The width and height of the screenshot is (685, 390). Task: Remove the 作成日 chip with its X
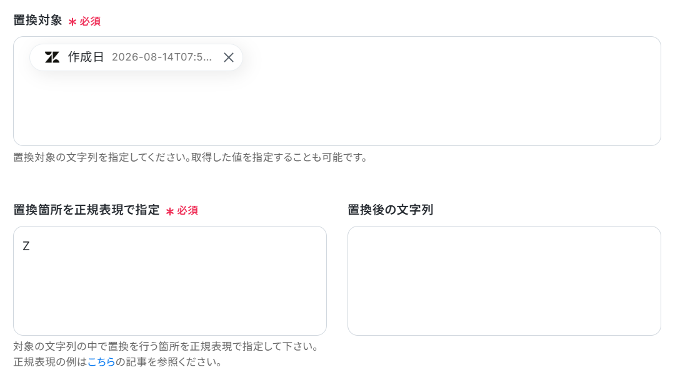229,57
